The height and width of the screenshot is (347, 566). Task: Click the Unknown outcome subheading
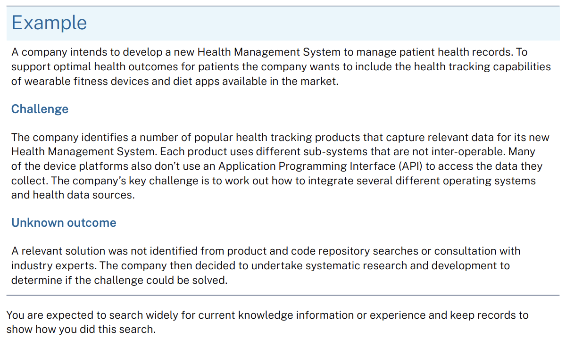[64, 223]
